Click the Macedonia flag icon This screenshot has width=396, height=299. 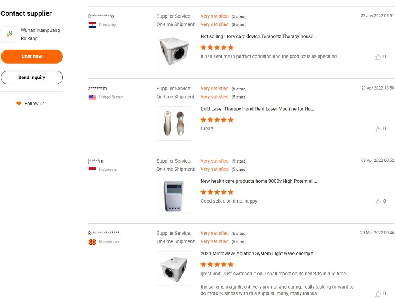click(92, 242)
